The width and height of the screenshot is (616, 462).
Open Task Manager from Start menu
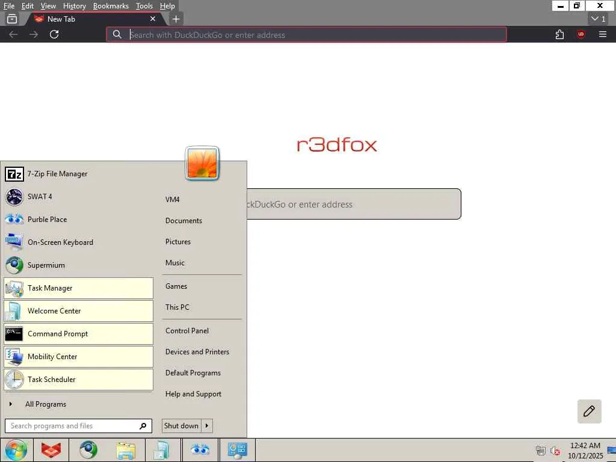pos(78,288)
